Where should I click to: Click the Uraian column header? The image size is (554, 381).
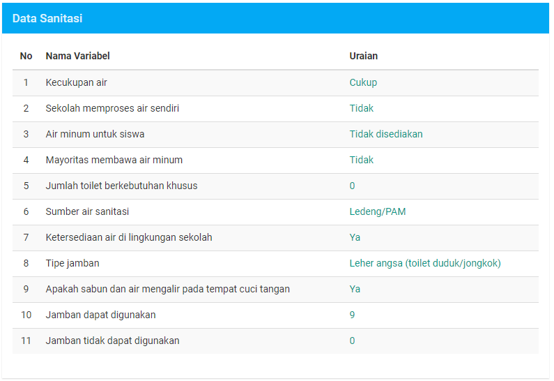pyautogui.click(x=363, y=56)
